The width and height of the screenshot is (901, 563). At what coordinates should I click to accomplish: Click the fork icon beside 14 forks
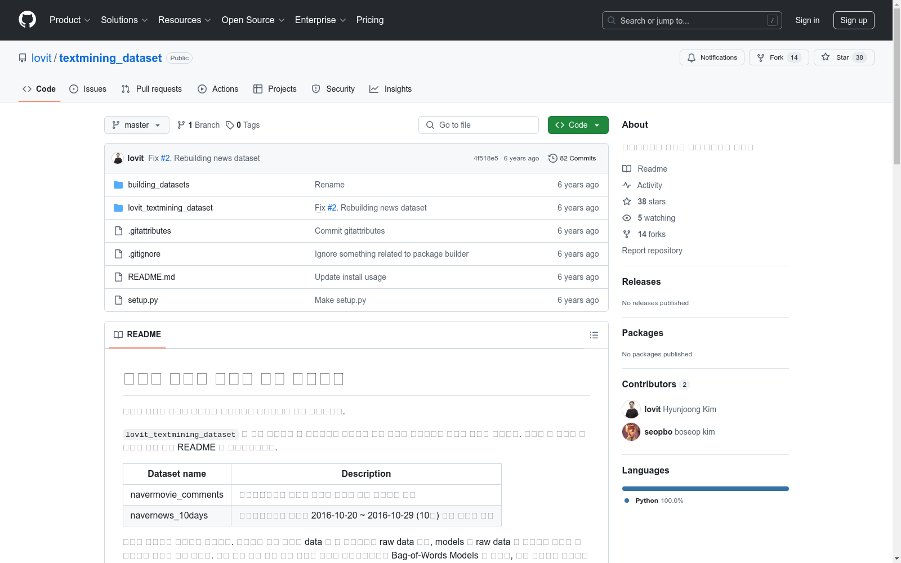tap(627, 234)
